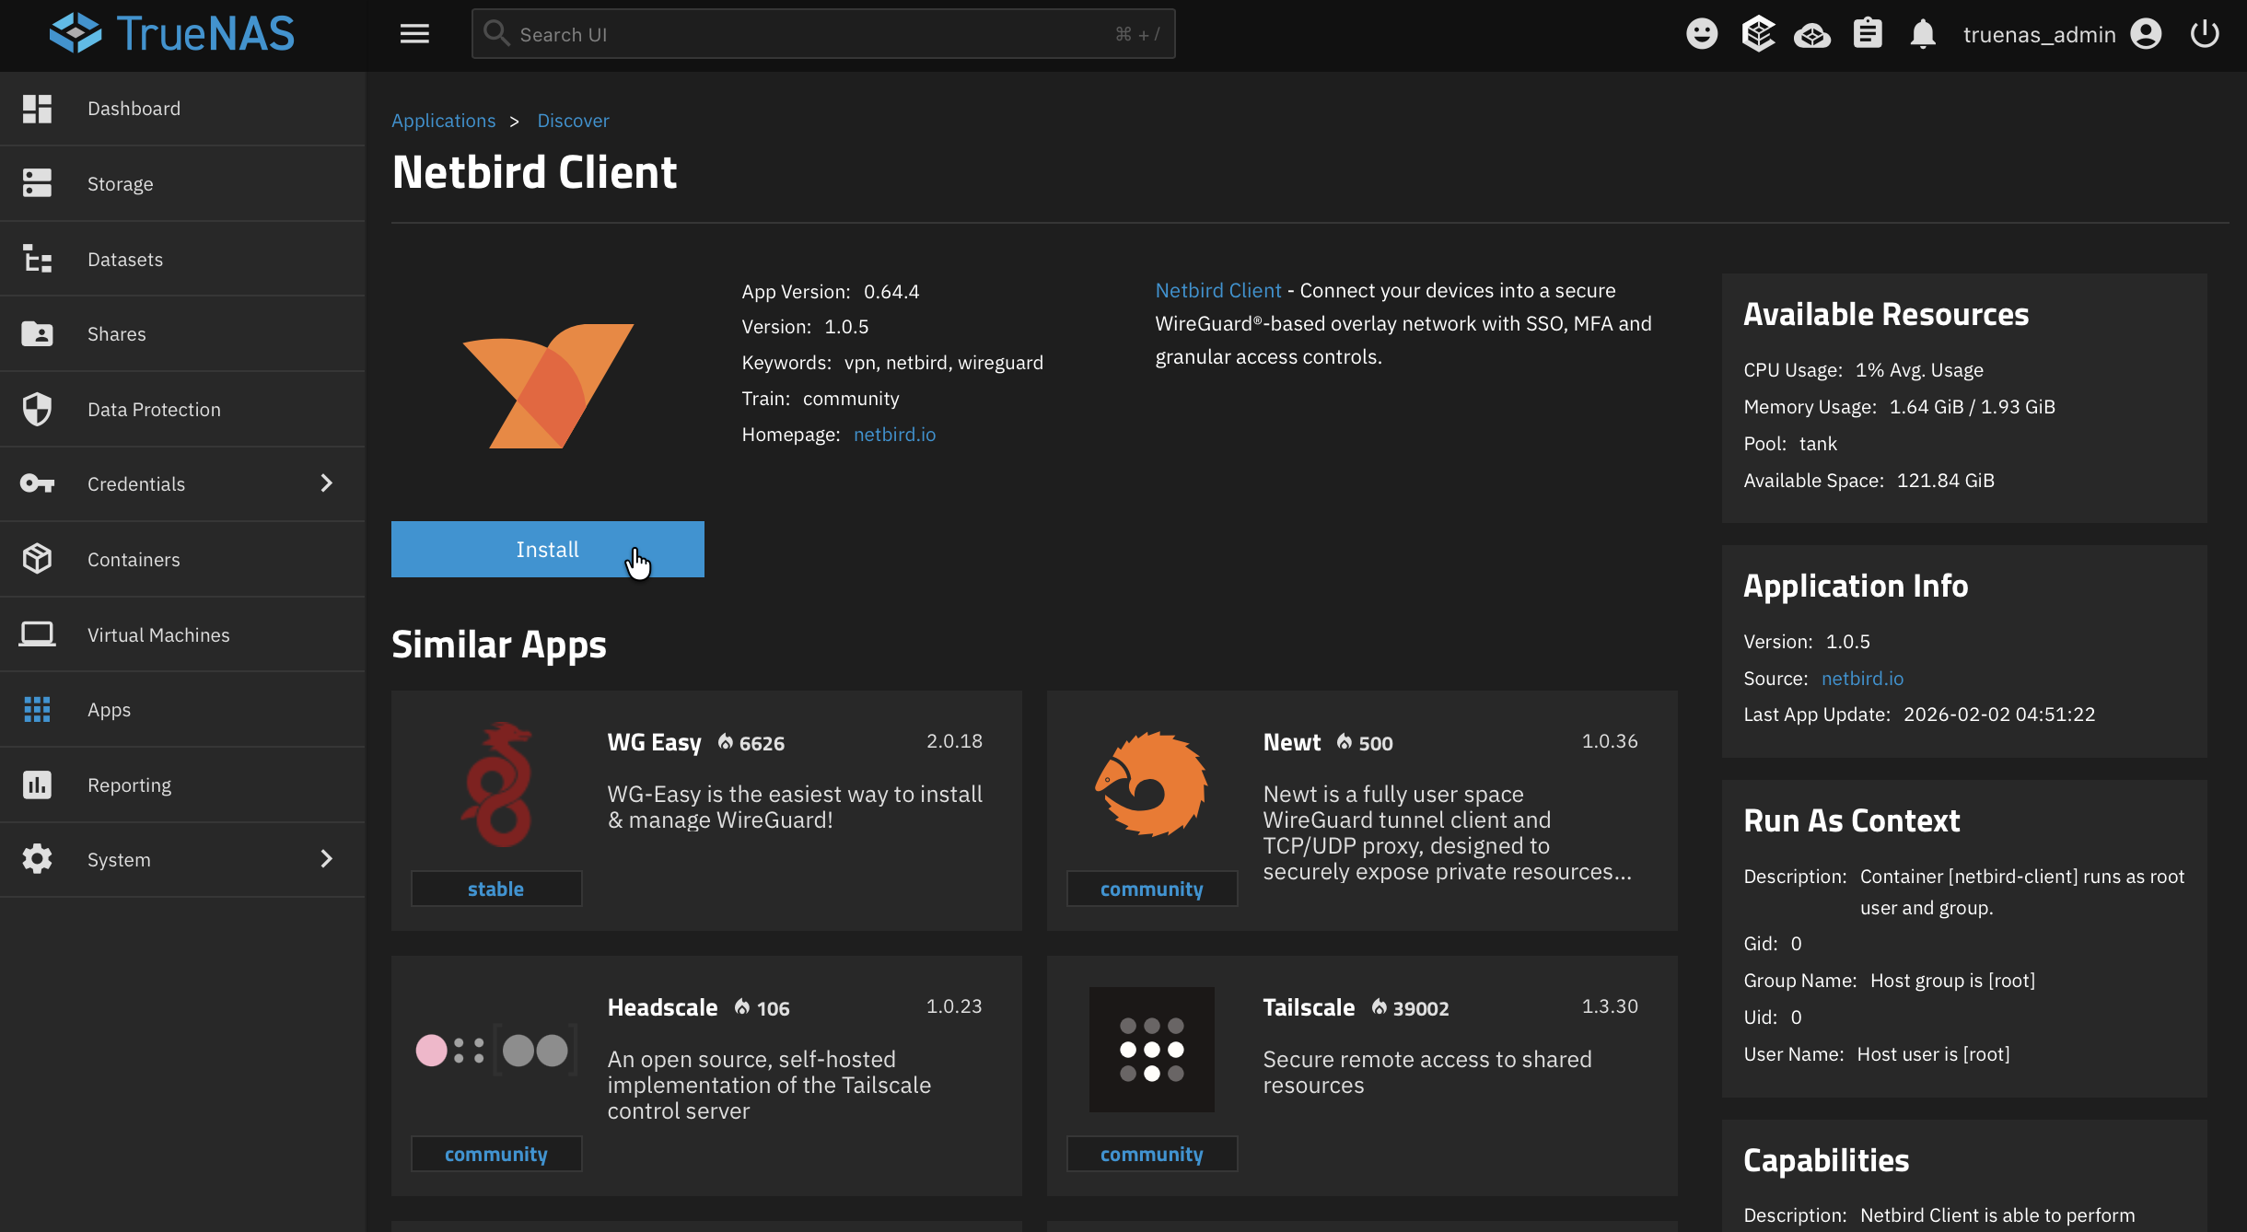Screen dimensions: 2247x1232
Task: Open the Apps menu item
Action: 109,710
